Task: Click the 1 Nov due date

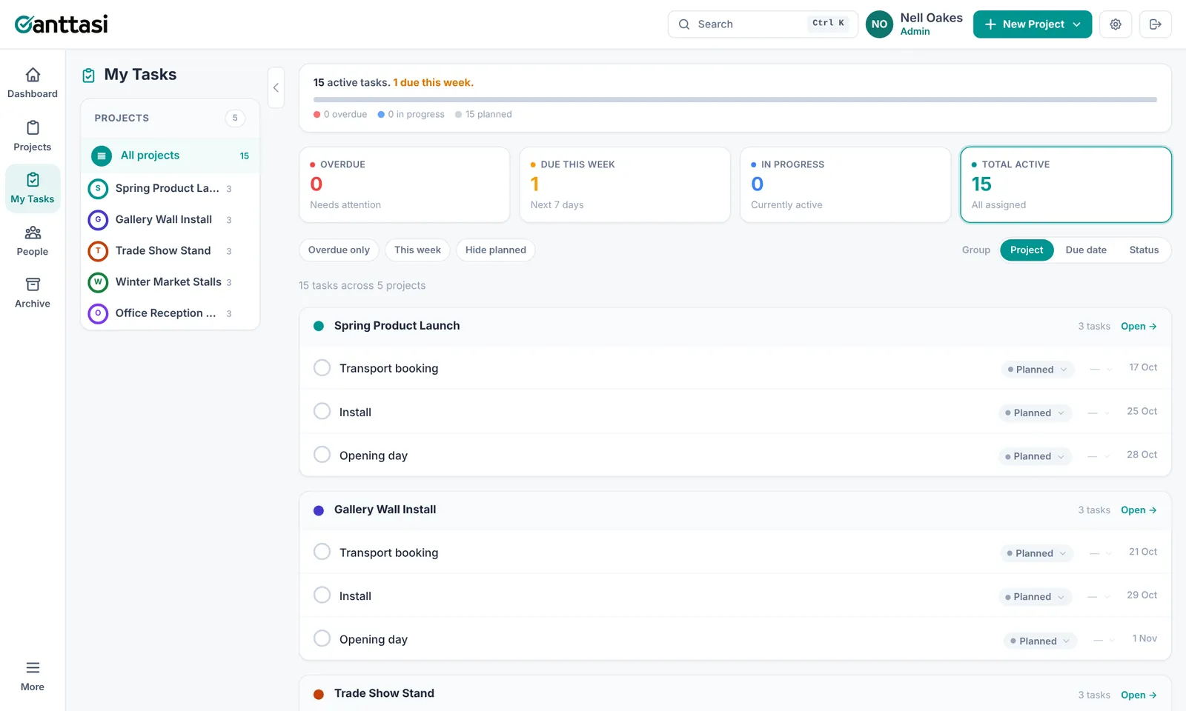Action: click(1144, 638)
